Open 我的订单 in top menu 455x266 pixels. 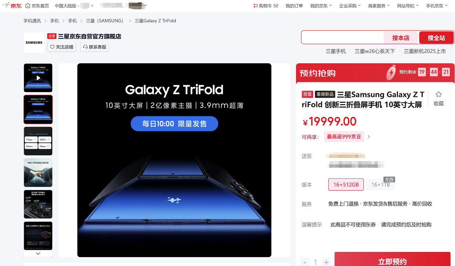pyautogui.click(x=294, y=6)
